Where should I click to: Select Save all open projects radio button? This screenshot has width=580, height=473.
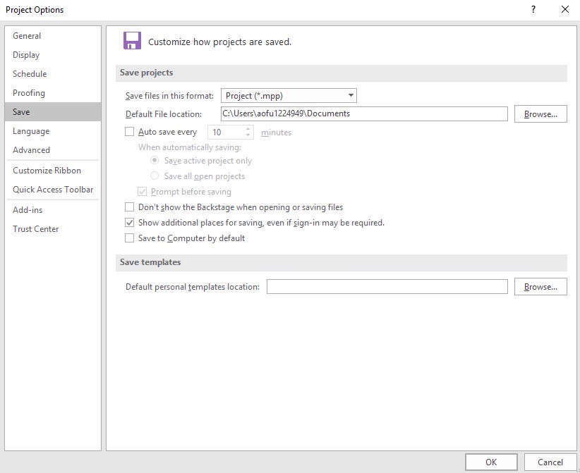155,176
